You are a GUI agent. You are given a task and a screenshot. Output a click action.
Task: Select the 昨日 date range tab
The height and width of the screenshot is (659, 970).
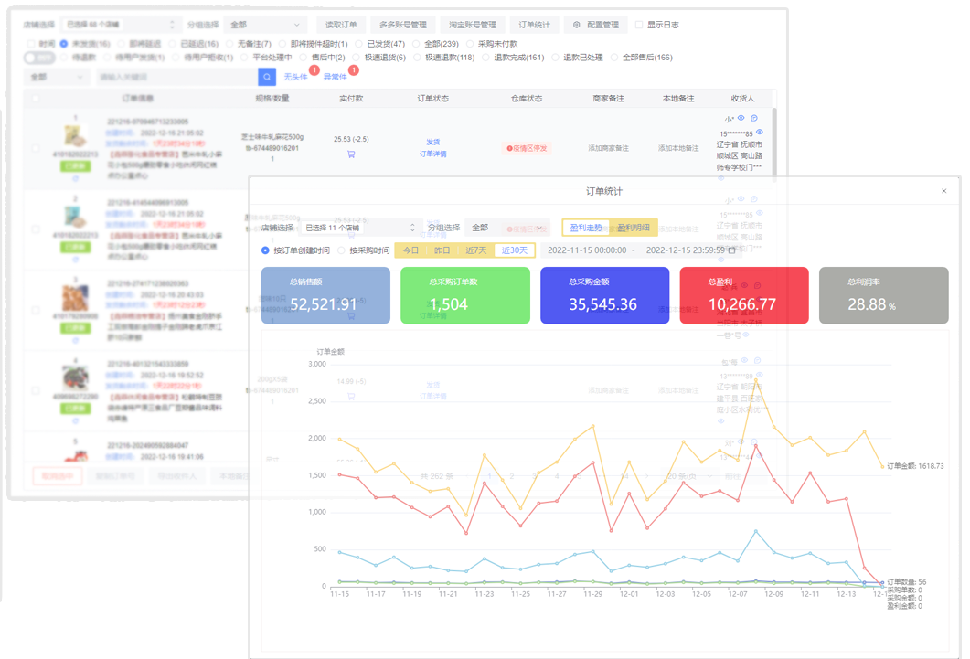click(x=442, y=250)
